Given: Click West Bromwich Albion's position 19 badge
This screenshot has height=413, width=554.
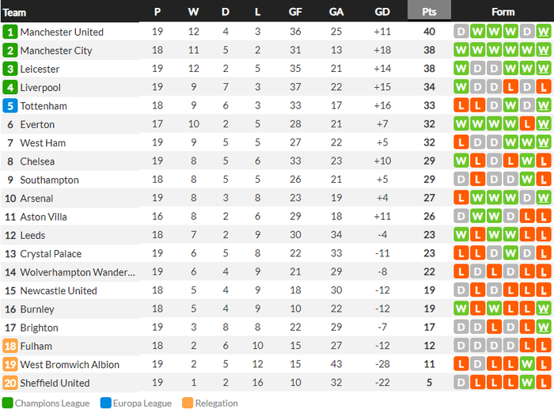Looking at the screenshot, I should 10,365.
